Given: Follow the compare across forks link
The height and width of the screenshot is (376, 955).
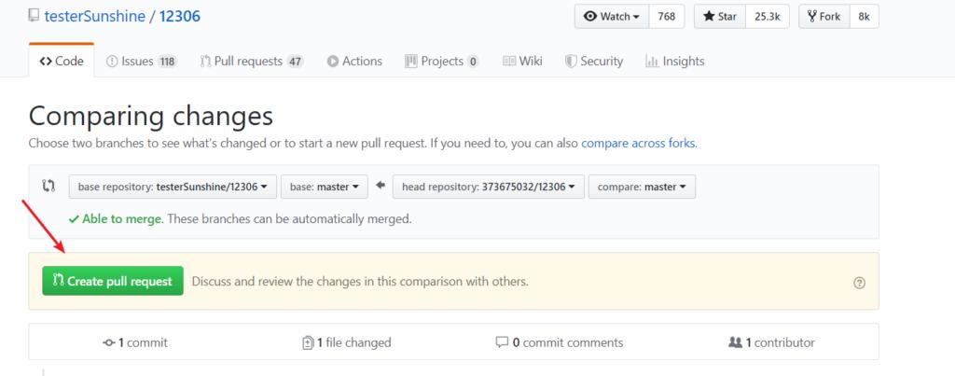Looking at the screenshot, I should point(638,144).
